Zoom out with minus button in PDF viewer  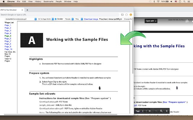click(x=156, y=111)
